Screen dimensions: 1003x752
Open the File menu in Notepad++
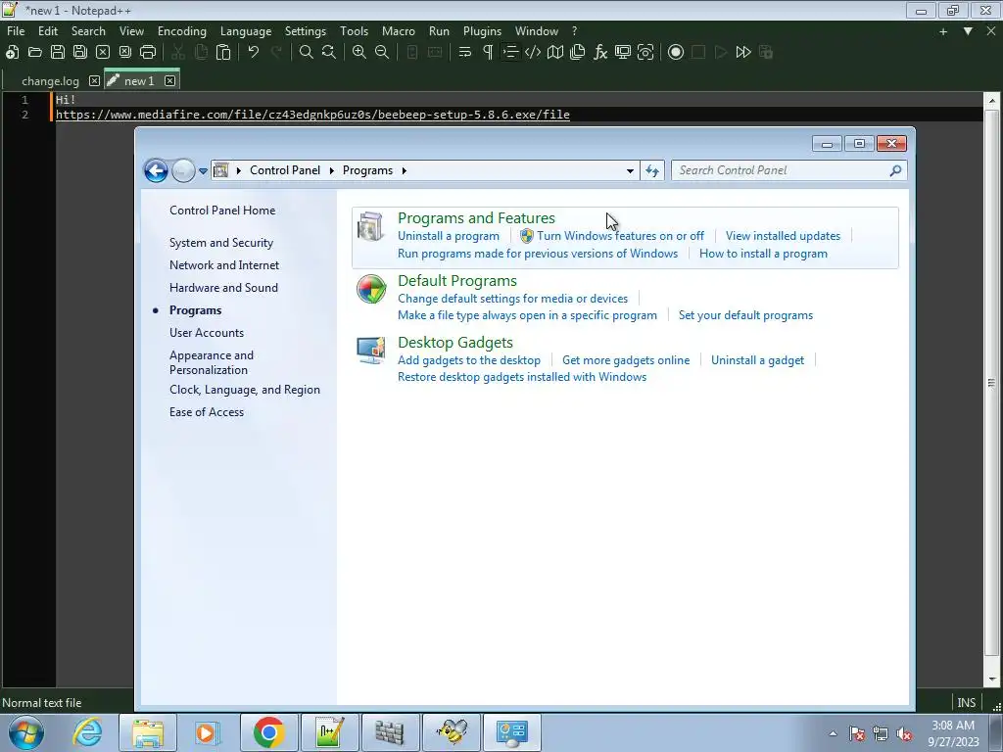point(16,30)
